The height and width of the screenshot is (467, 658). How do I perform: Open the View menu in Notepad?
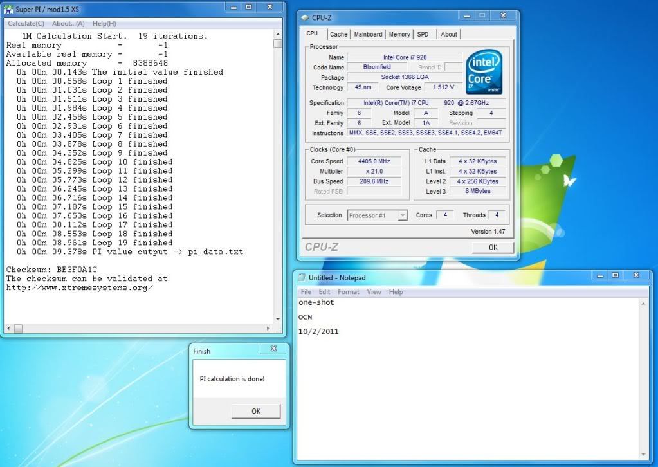tap(374, 291)
